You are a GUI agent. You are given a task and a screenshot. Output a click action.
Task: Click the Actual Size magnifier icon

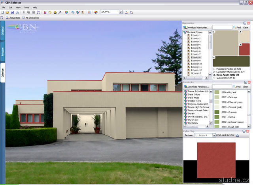pyautogui.click(x=8, y=18)
